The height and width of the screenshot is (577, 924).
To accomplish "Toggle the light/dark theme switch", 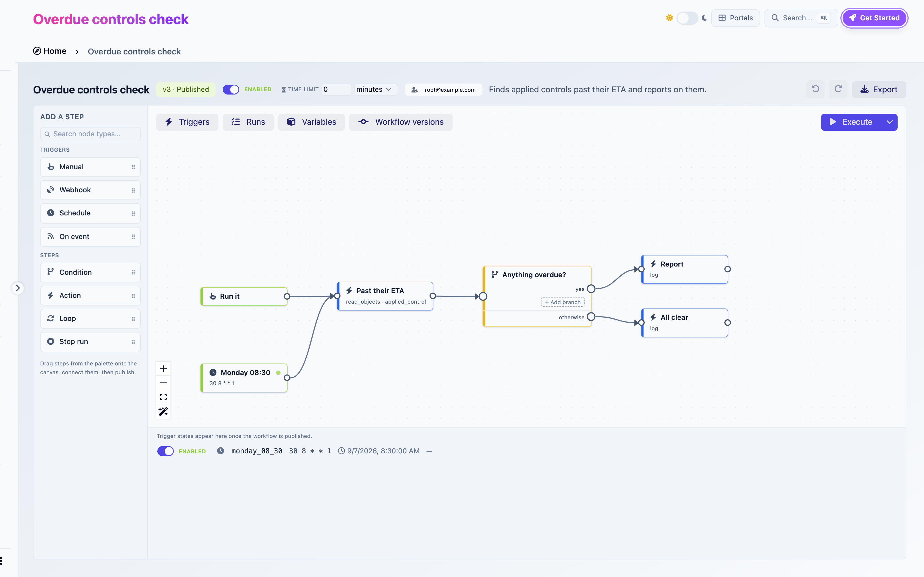I will 687,18.
